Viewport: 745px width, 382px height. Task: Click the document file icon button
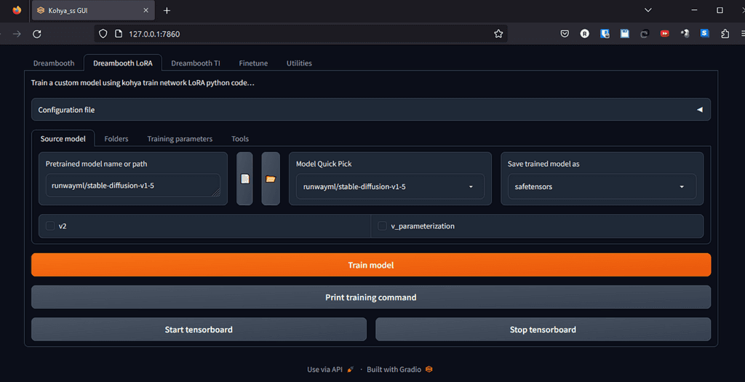(x=244, y=179)
